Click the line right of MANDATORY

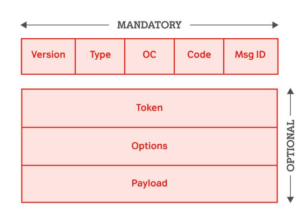point(231,25)
